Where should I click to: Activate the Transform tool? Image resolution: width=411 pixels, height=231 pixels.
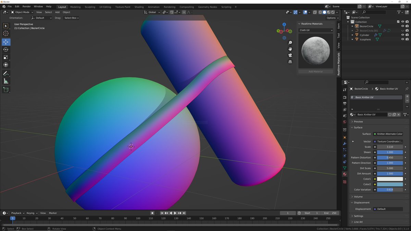(6, 65)
